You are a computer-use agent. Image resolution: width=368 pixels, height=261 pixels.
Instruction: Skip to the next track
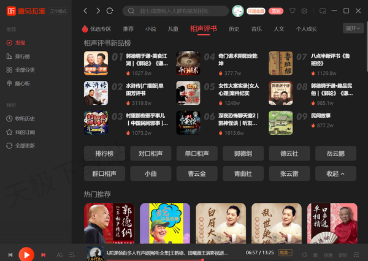43,255
